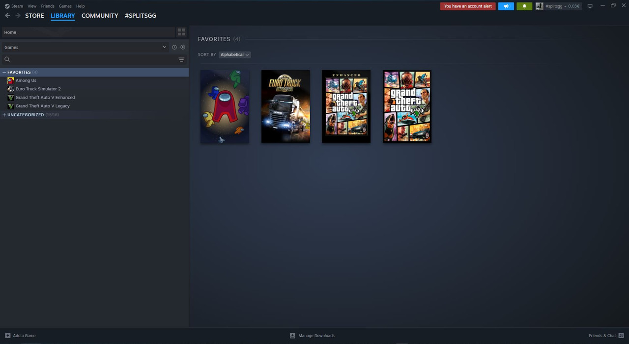The image size is (629, 344).
Task: Go forward with the right arrow
Action: pyautogui.click(x=18, y=16)
